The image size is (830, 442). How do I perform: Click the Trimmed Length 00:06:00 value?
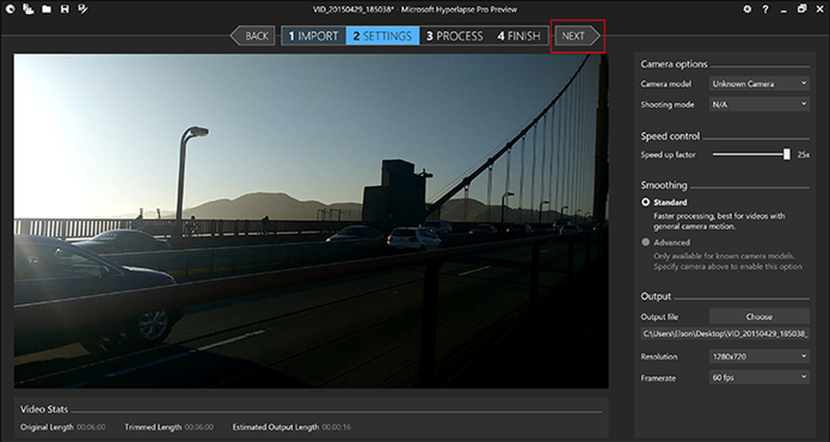coord(199,427)
